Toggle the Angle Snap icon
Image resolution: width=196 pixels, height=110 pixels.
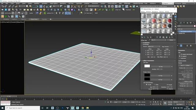tap(75, 6)
